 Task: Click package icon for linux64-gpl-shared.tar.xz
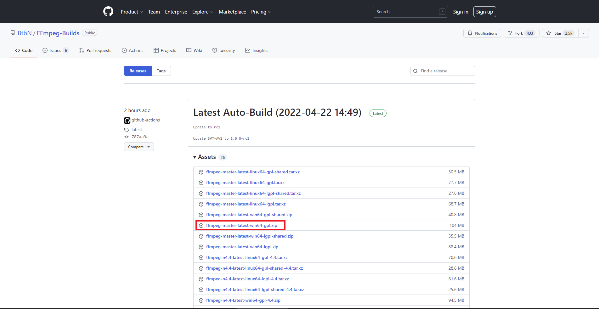click(x=201, y=172)
